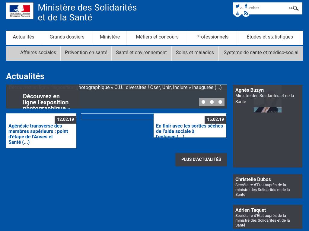Click the RSS feed icon
The height and width of the screenshot is (231, 309).
(x=246, y=14)
